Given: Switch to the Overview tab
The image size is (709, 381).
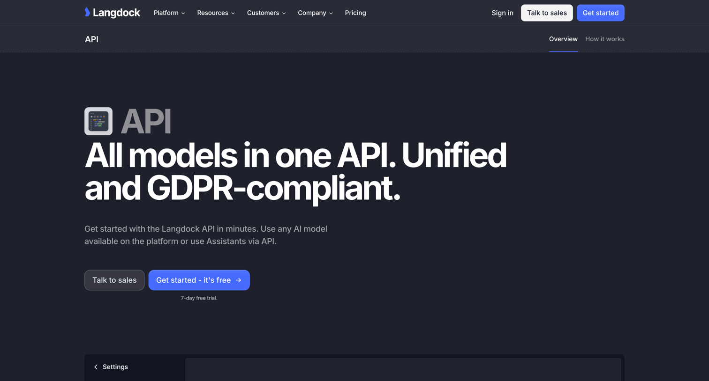Looking at the screenshot, I should point(563,39).
